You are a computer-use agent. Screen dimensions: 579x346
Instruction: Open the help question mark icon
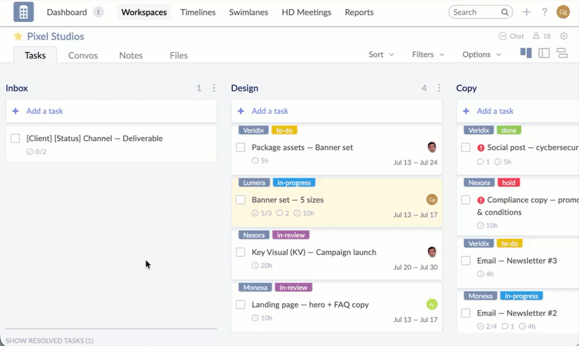(x=544, y=12)
